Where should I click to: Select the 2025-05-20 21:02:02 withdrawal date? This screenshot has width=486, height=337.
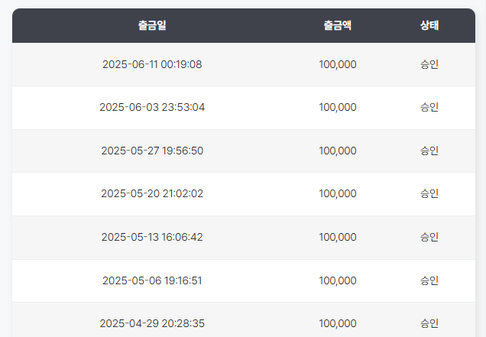tap(152, 193)
